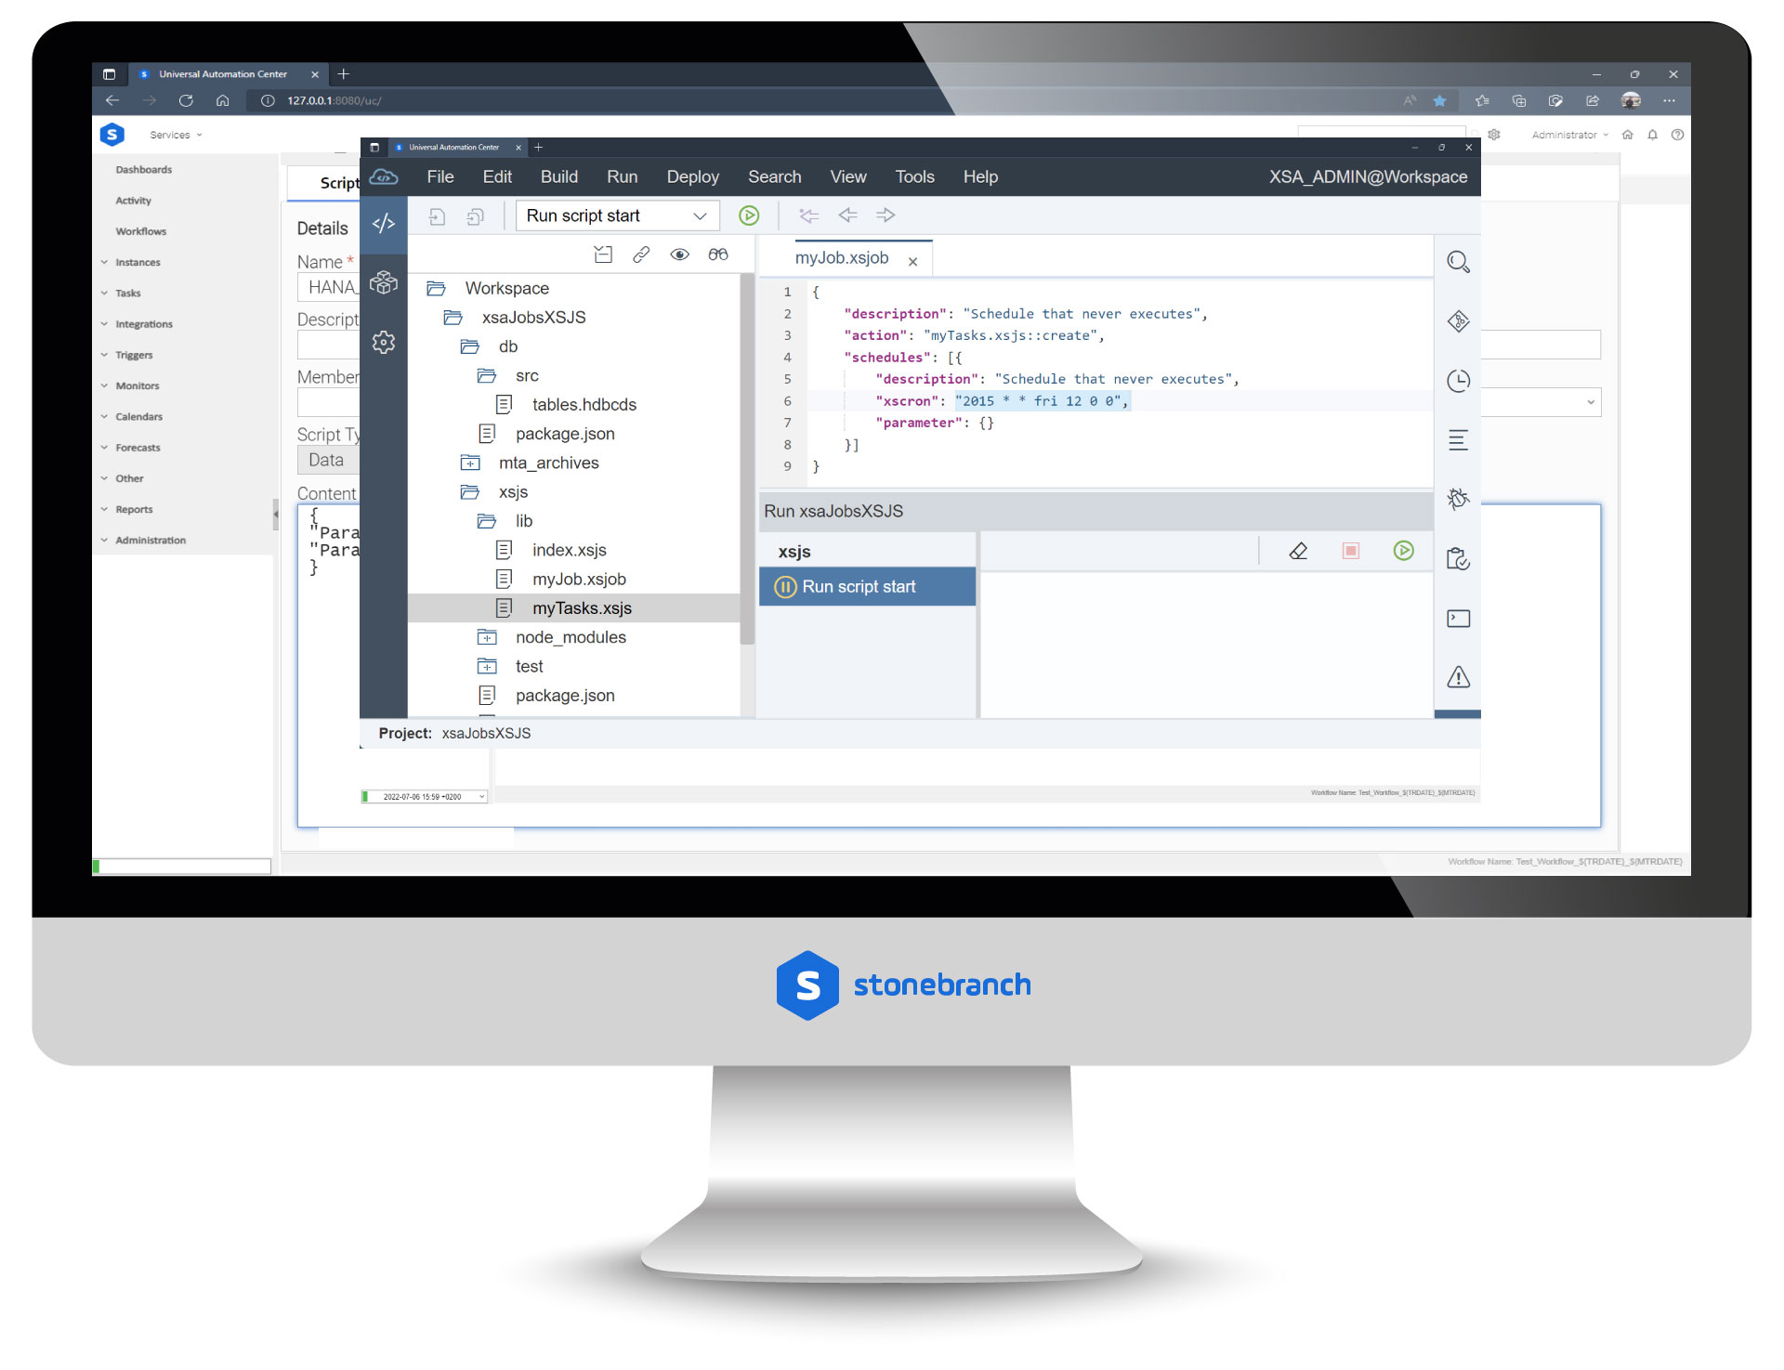Click the binoculars find icon
The image size is (1784, 1370).
(718, 254)
